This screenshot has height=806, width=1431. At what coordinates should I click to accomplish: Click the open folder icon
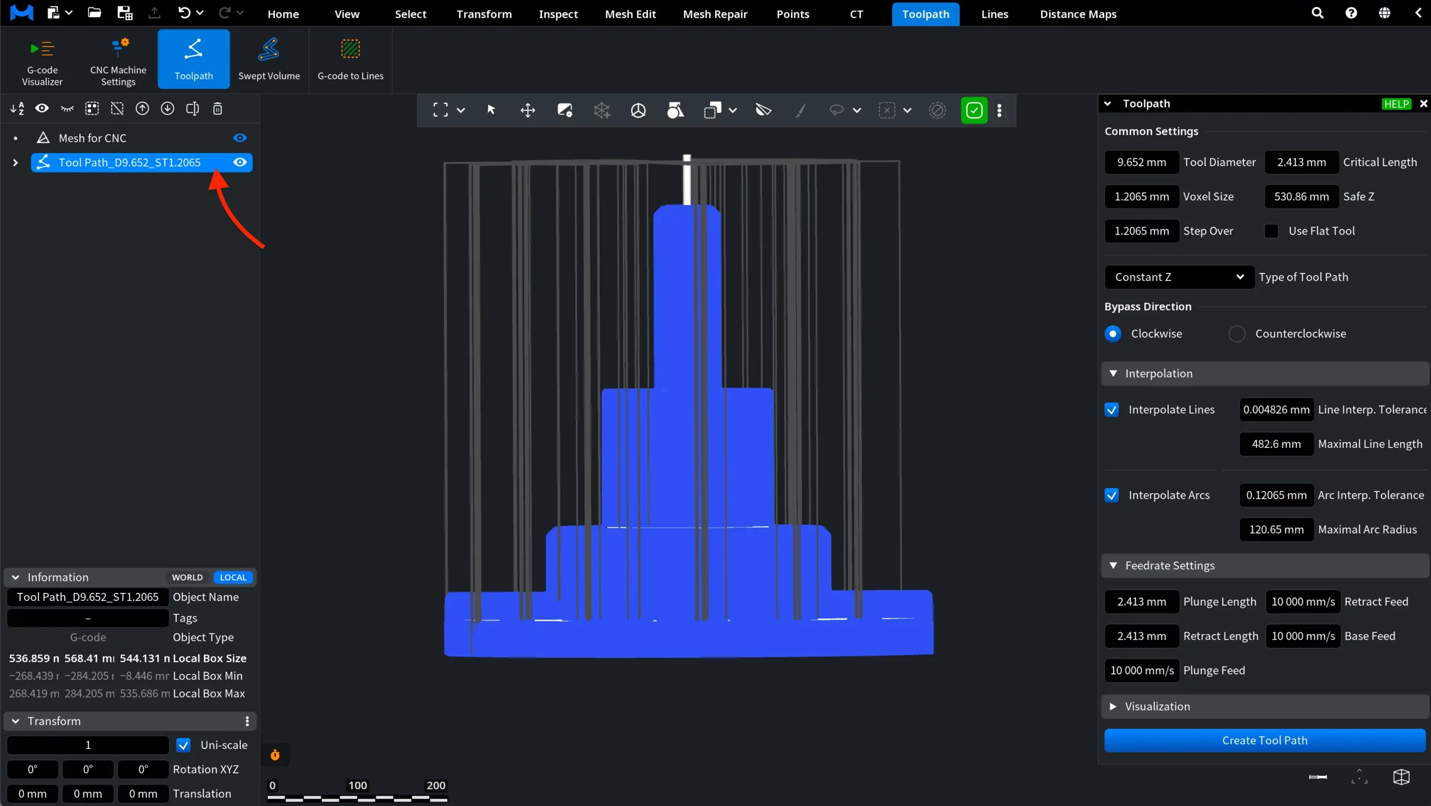[x=94, y=13]
